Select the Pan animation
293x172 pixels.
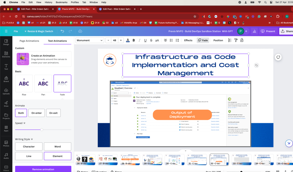click(43, 84)
